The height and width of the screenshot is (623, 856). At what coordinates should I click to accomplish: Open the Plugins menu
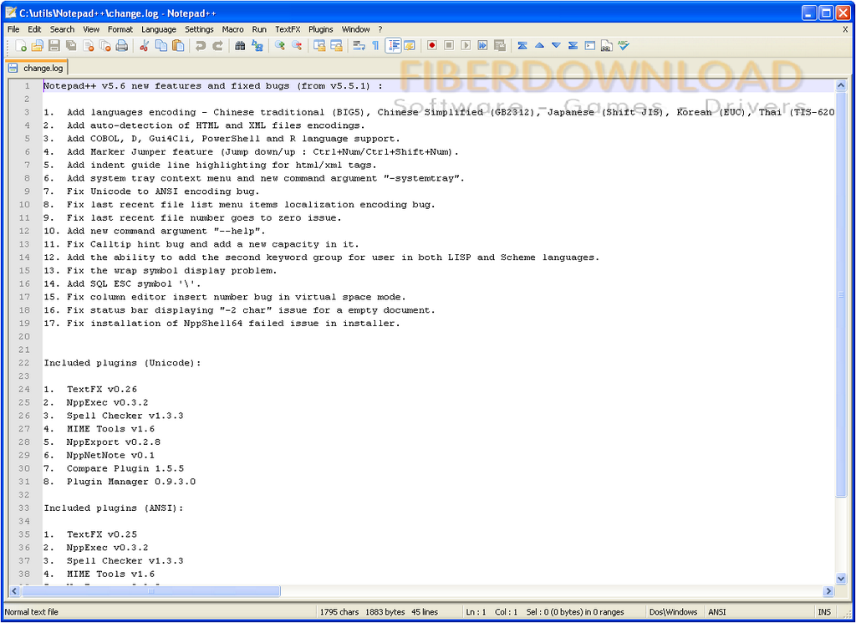(x=321, y=29)
